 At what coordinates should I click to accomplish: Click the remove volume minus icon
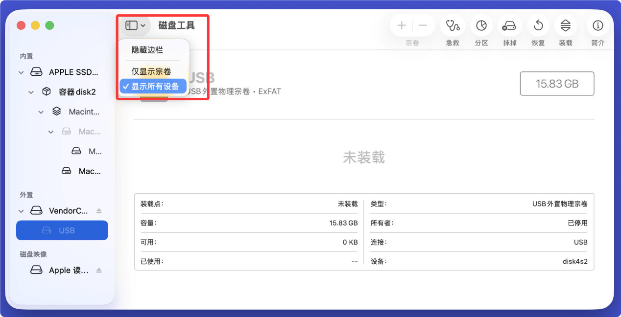[423, 25]
